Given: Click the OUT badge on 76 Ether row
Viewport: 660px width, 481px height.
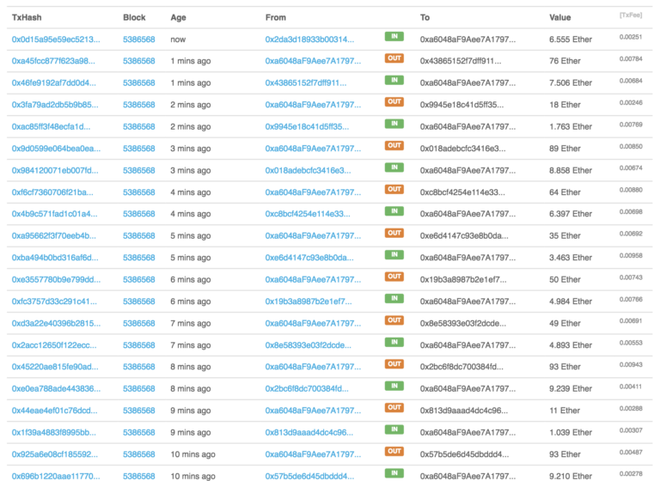Looking at the screenshot, I should [x=394, y=58].
